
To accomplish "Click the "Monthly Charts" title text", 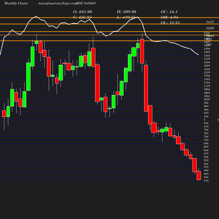I will pos(16,3).
